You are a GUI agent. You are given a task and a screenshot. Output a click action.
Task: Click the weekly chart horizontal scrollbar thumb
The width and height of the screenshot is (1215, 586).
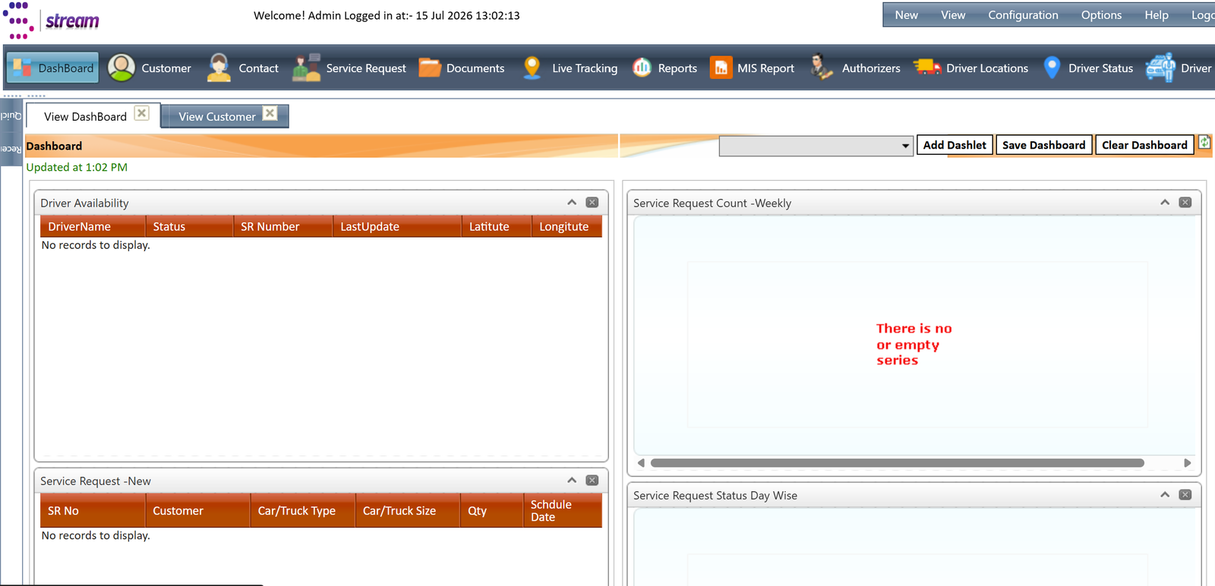(x=898, y=463)
